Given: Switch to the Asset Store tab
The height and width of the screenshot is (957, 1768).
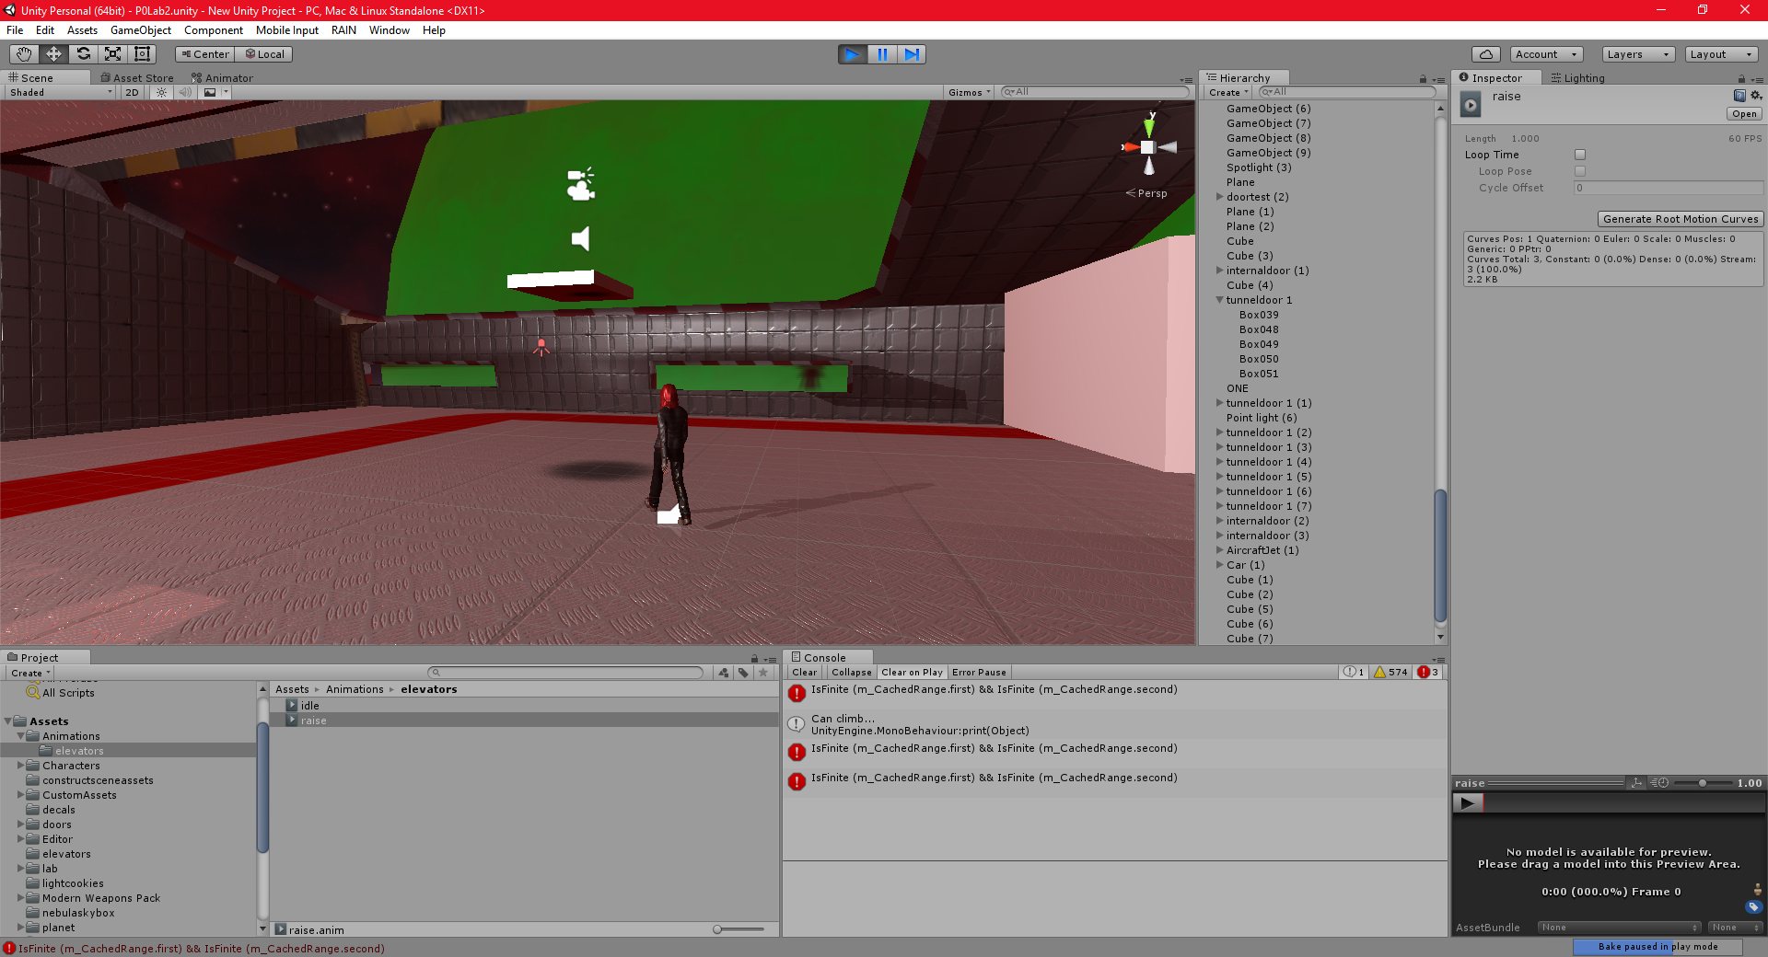Looking at the screenshot, I should (136, 78).
